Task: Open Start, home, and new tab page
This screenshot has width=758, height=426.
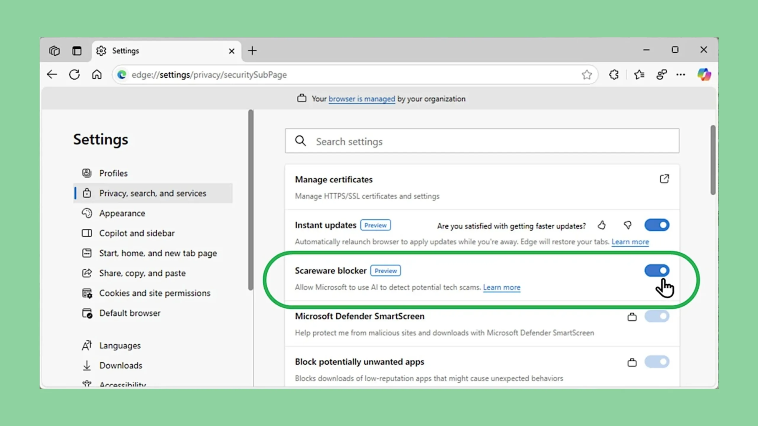Action: coord(152,253)
